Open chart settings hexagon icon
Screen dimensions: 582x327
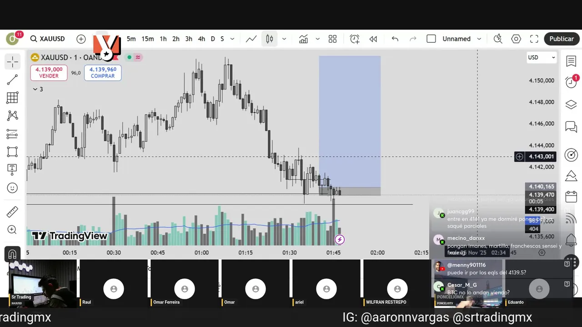(x=516, y=39)
